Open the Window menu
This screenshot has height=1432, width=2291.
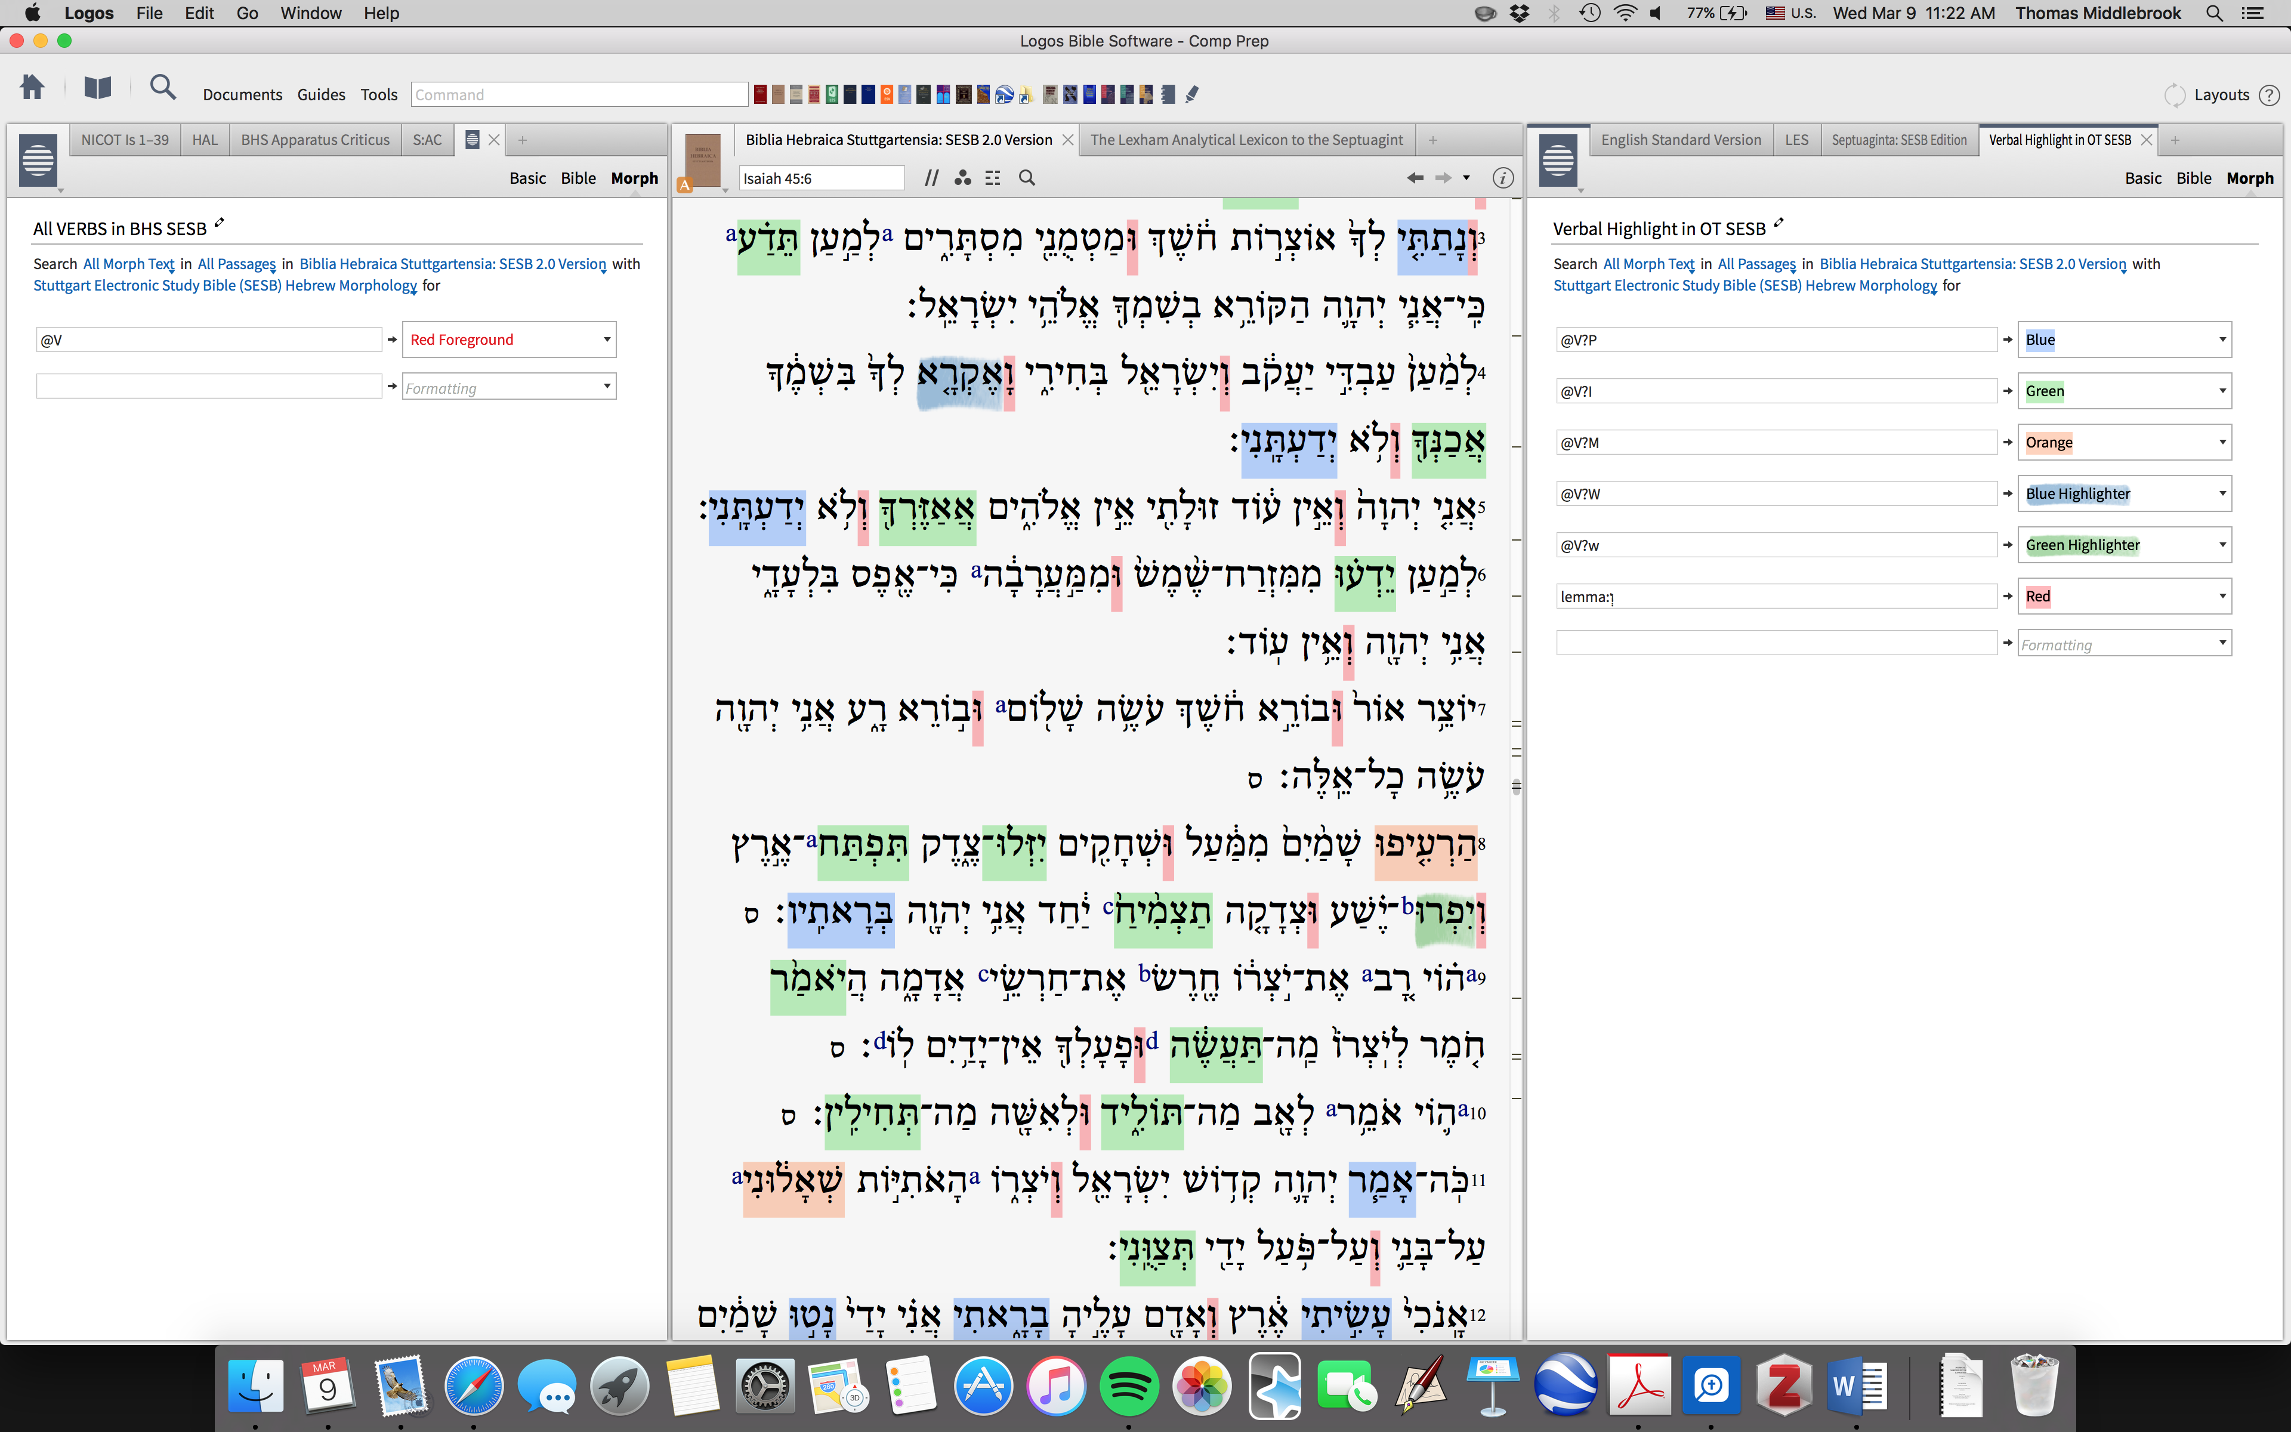click(310, 13)
